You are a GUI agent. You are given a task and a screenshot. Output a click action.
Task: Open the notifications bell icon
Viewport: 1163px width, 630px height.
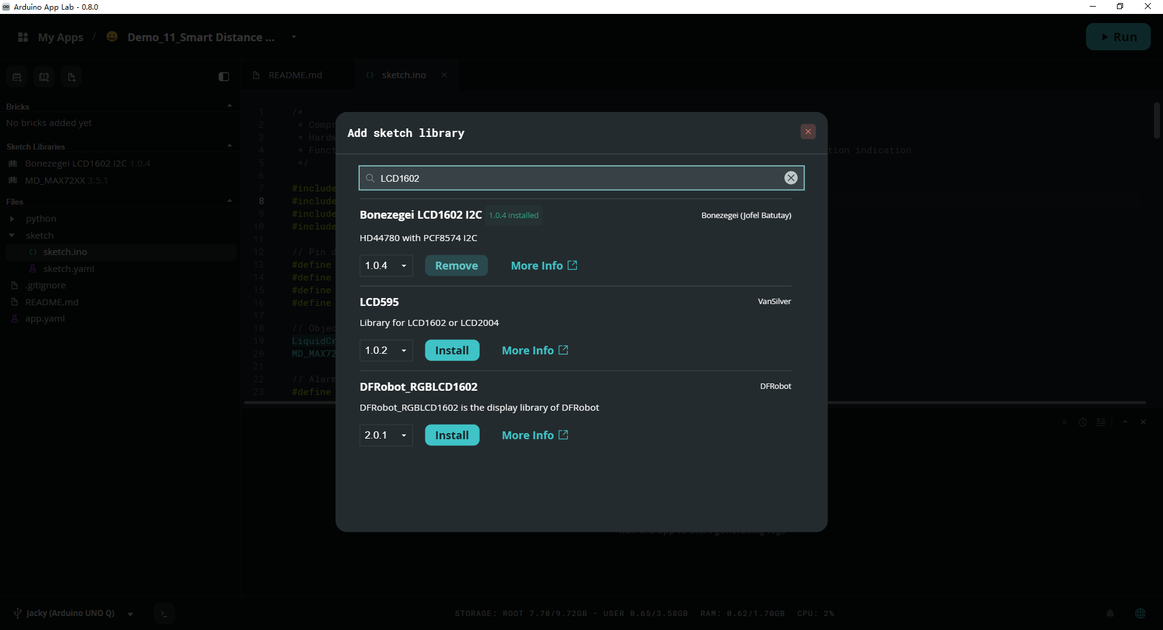click(x=1110, y=613)
